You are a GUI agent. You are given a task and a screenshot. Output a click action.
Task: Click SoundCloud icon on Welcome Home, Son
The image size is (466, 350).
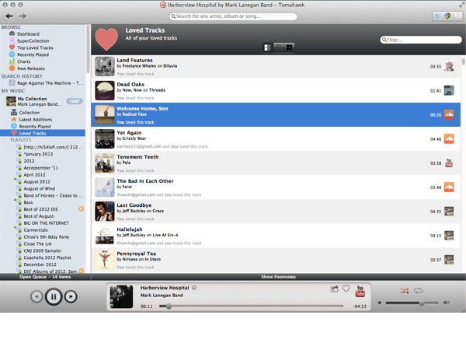pos(449,114)
